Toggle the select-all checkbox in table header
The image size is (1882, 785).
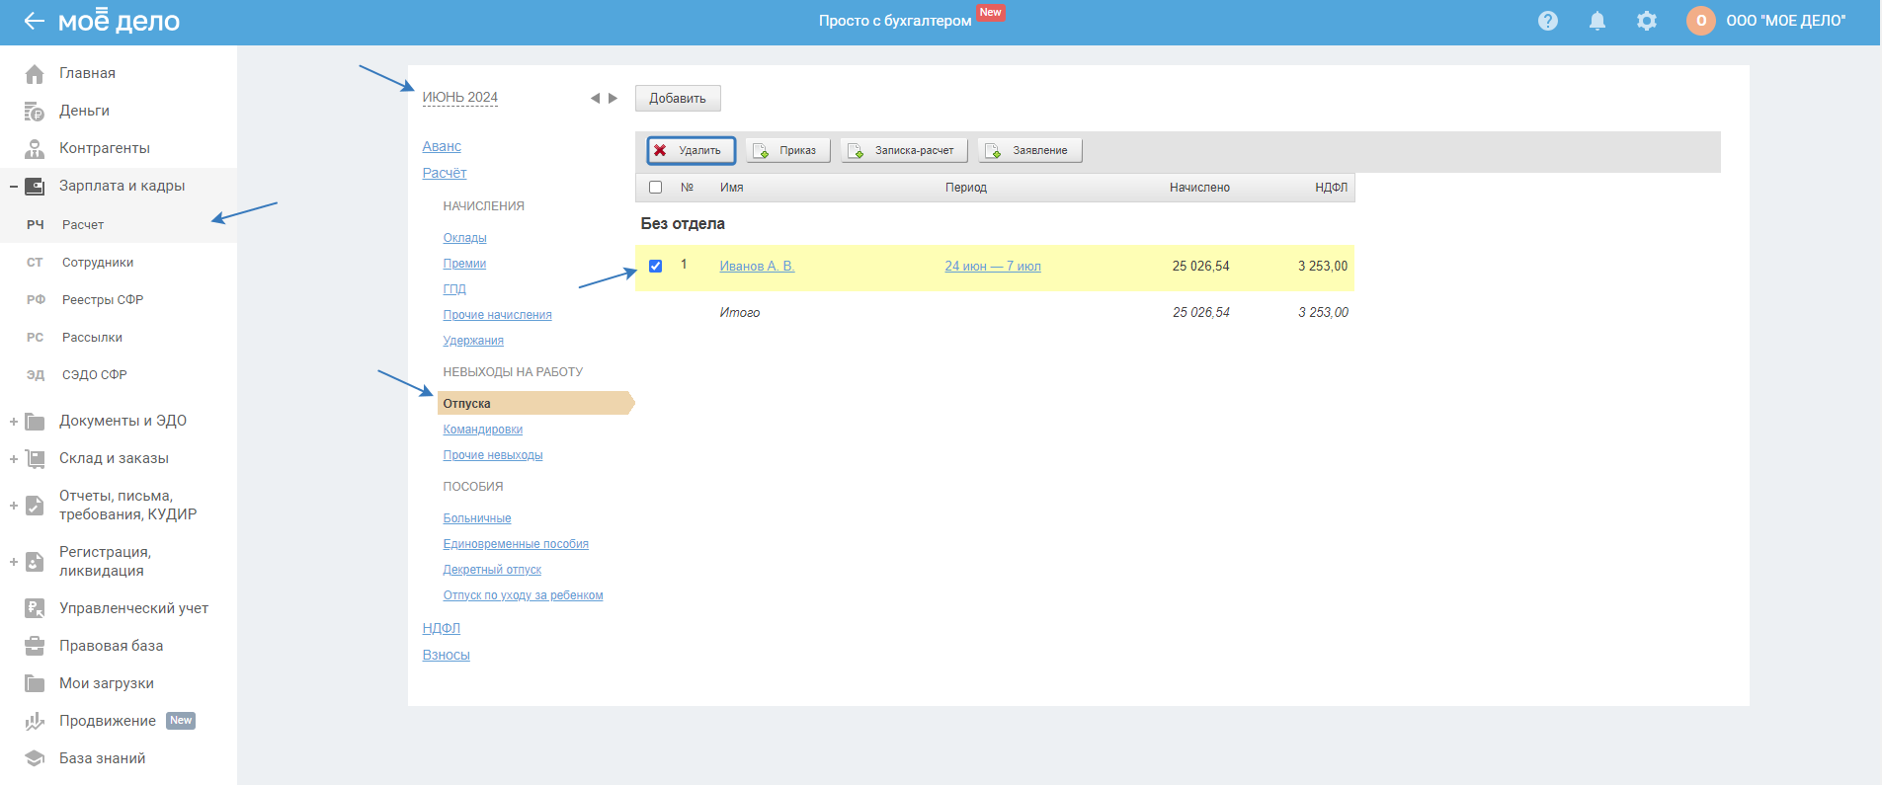(x=655, y=188)
